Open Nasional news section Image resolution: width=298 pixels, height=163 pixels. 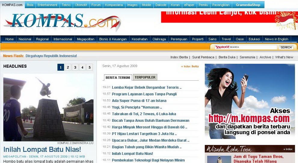pyautogui.click(x=25, y=39)
